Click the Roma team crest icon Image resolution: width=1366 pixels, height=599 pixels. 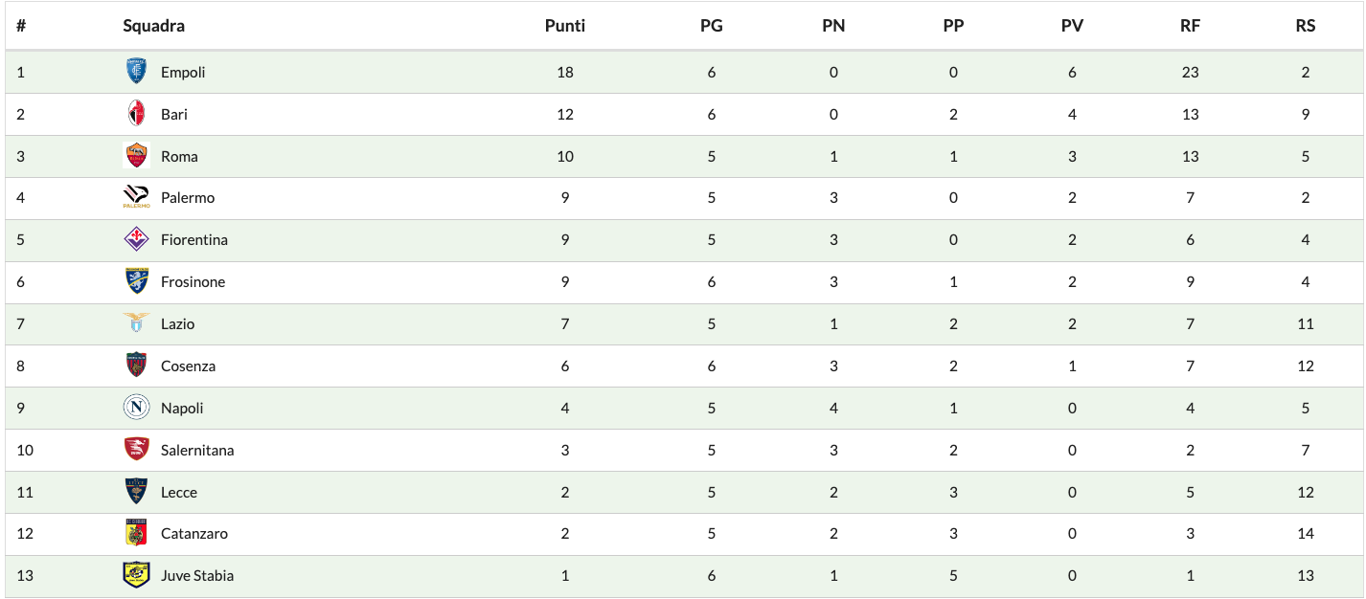tap(136, 156)
